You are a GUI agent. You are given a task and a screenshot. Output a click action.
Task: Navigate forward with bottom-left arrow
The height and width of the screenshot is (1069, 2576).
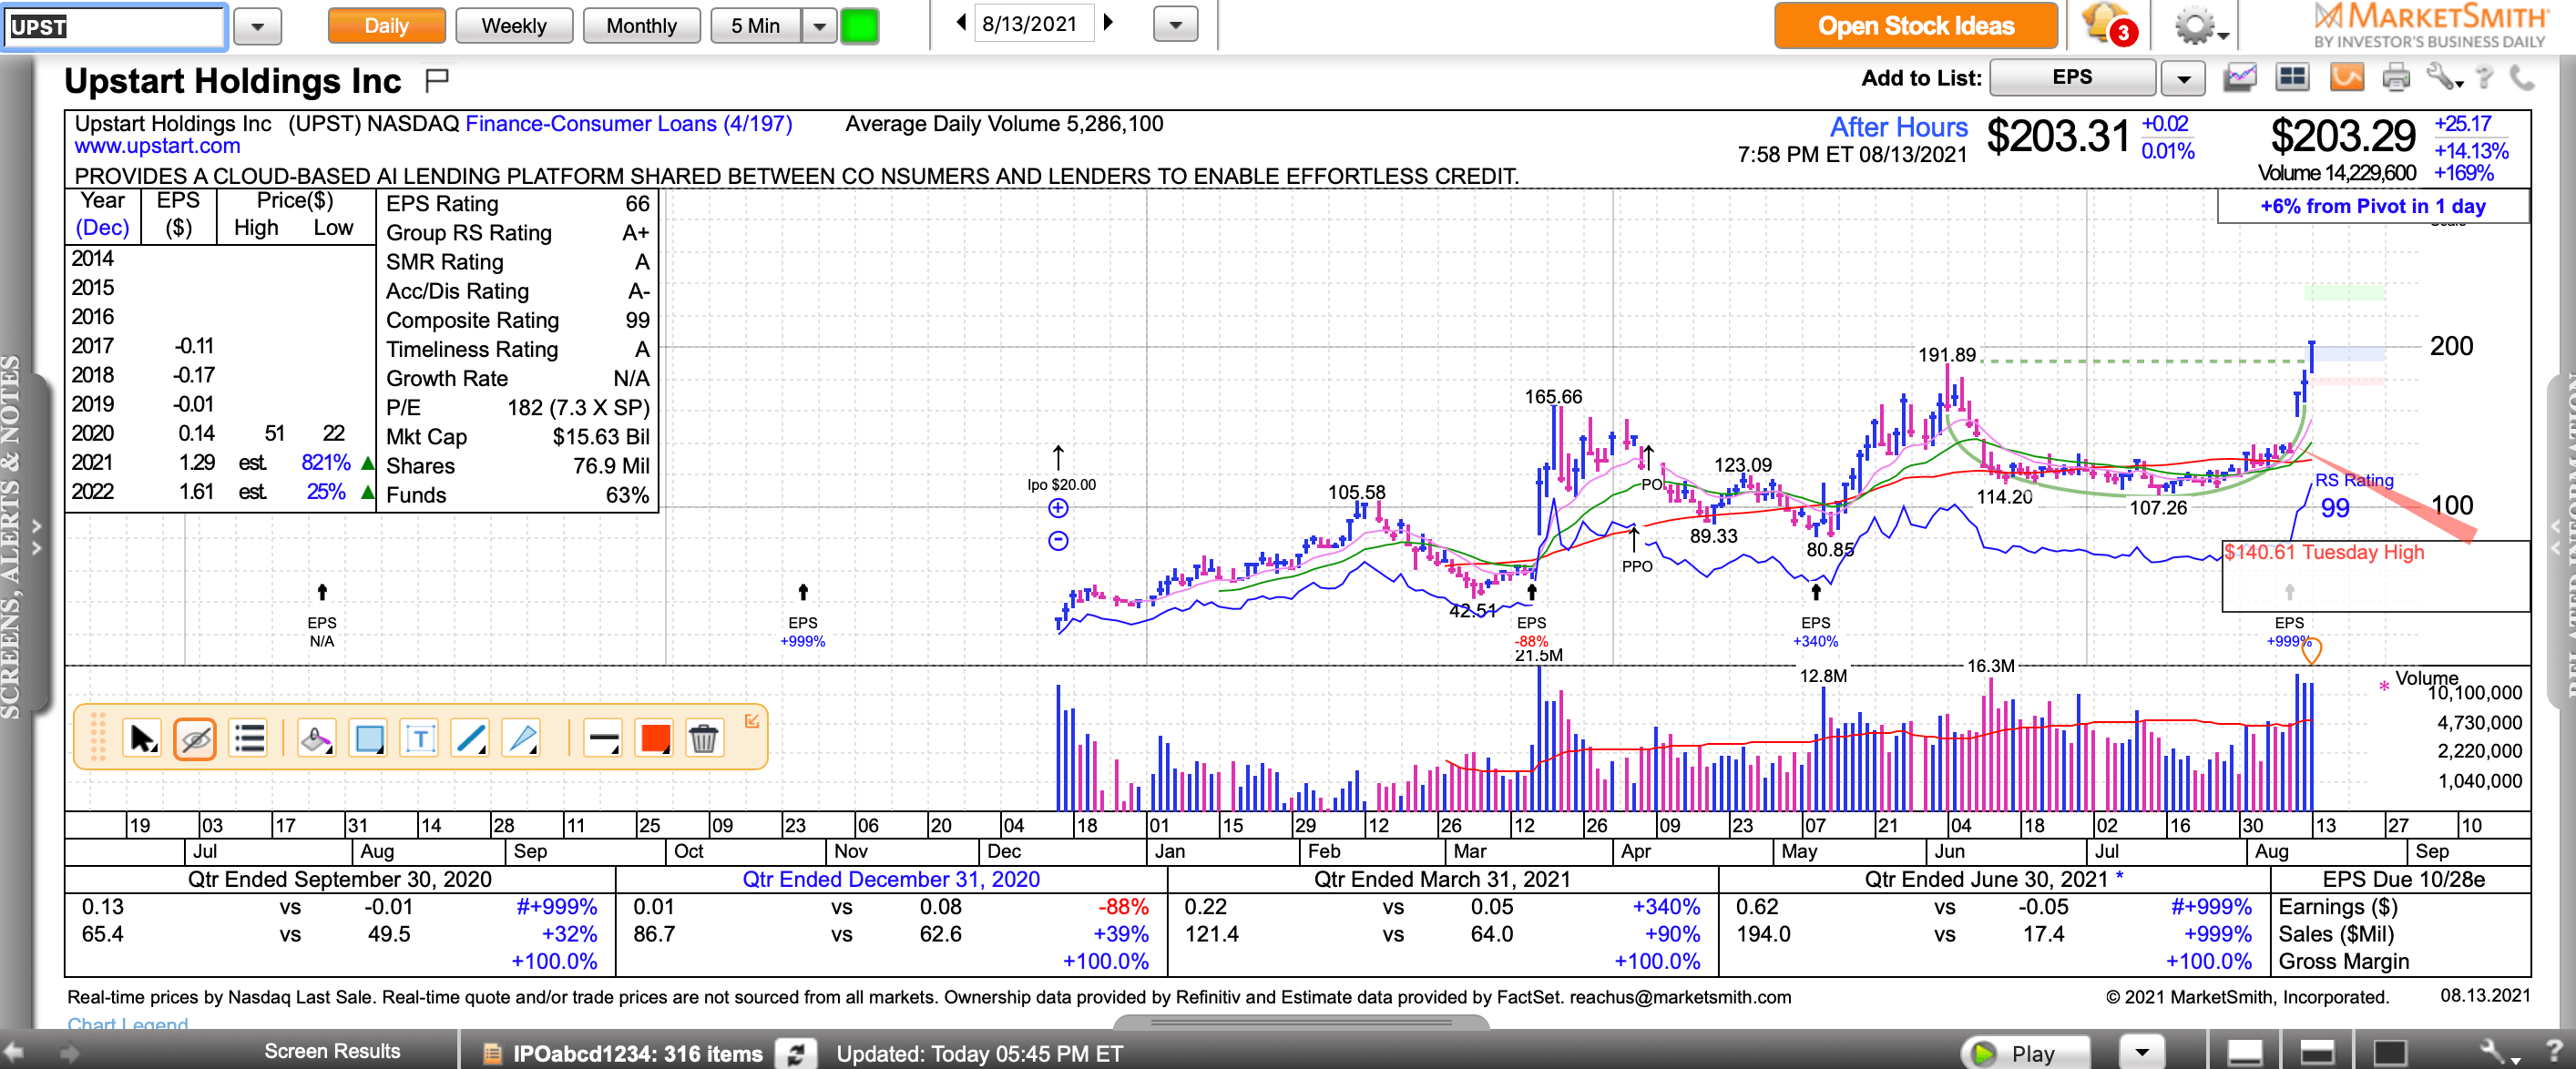tap(69, 1051)
